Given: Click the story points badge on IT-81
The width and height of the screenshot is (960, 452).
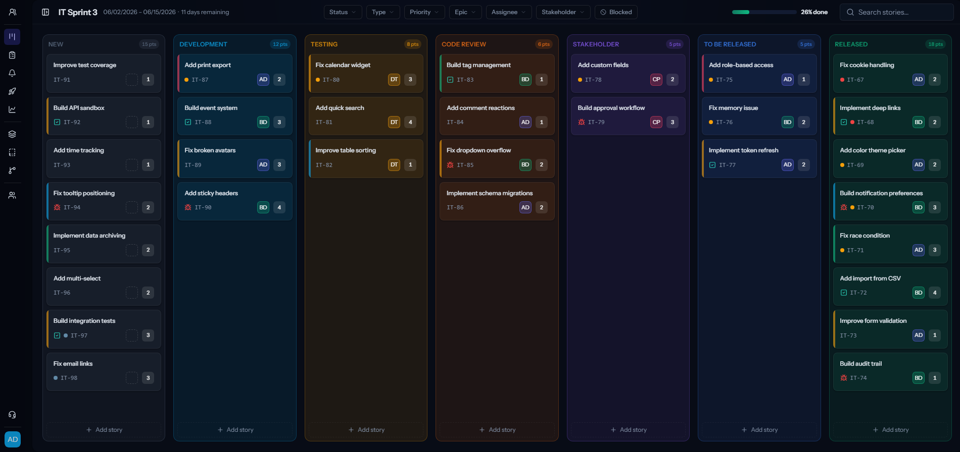Looking at the screenshot, I should click(x=410, y=122).
